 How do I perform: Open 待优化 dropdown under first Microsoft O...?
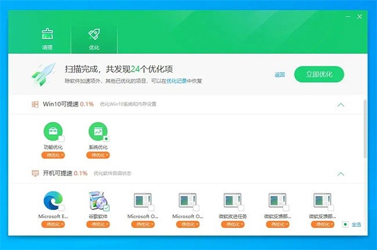tap(143, 225)
